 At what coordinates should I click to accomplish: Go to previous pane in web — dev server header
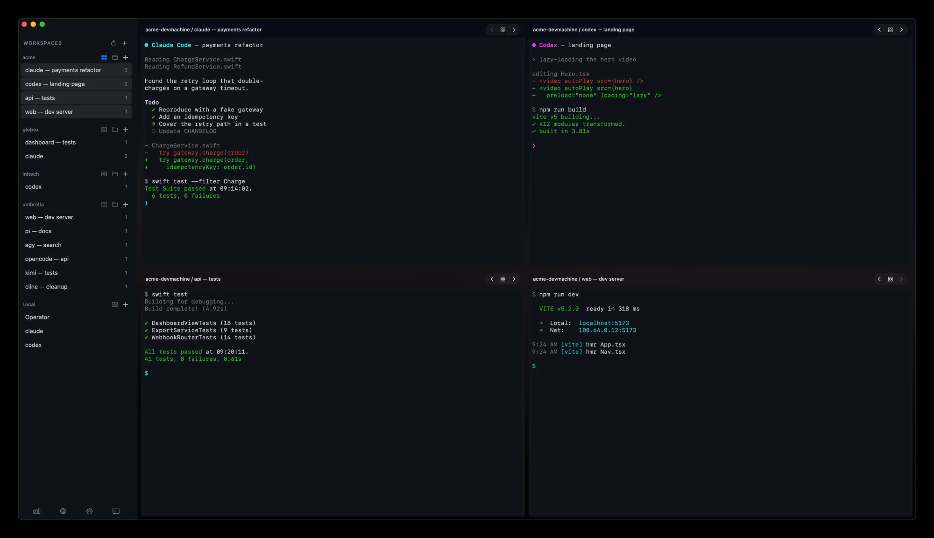879,279
